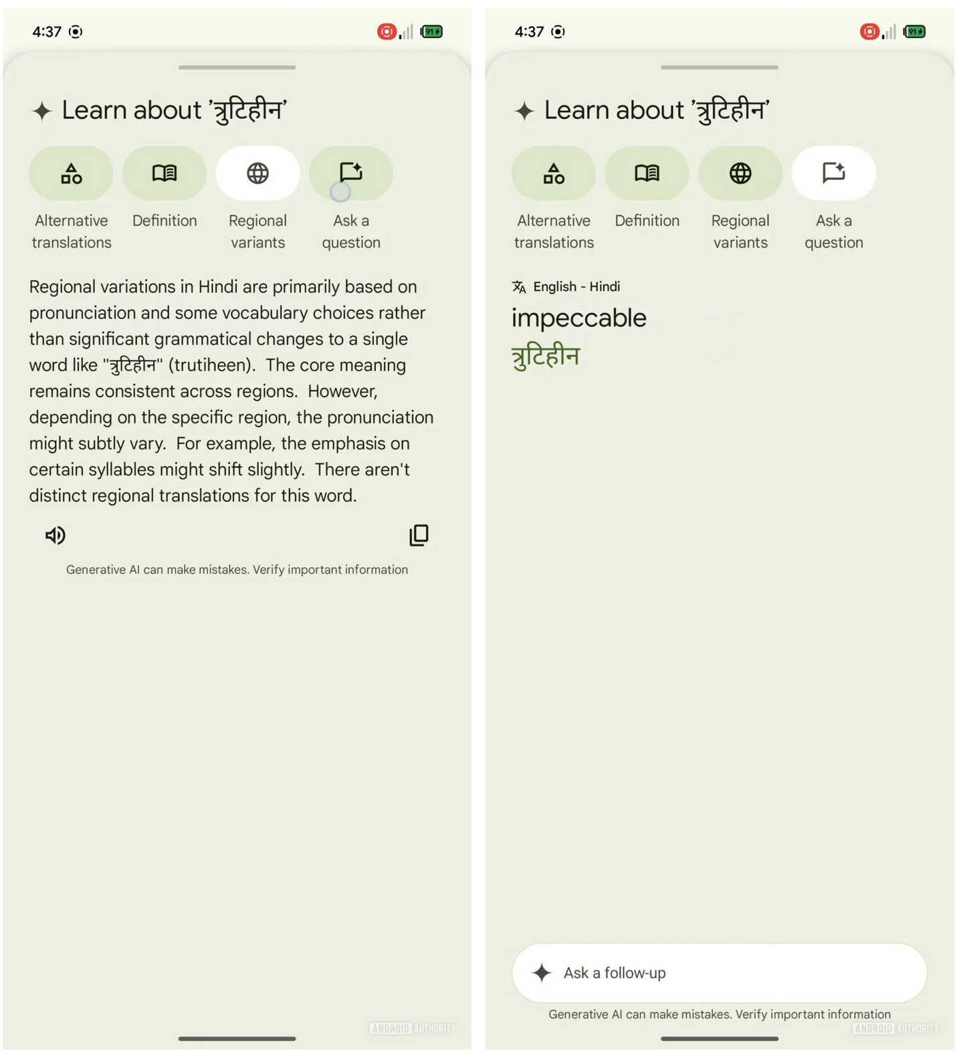Tap the red recording indicator, right status bar

click(x=869, y=31)
